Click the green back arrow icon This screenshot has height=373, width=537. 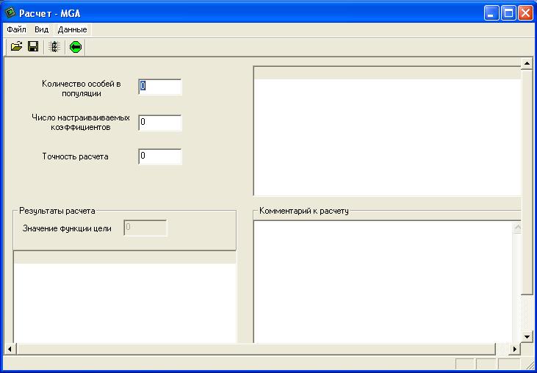coord(76,47)
